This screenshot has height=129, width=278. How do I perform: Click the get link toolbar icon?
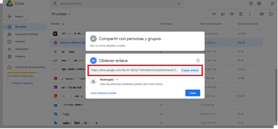coord(214,14)
